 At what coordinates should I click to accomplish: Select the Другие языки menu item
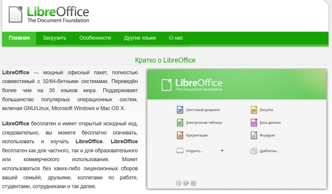tap(140, 38)
